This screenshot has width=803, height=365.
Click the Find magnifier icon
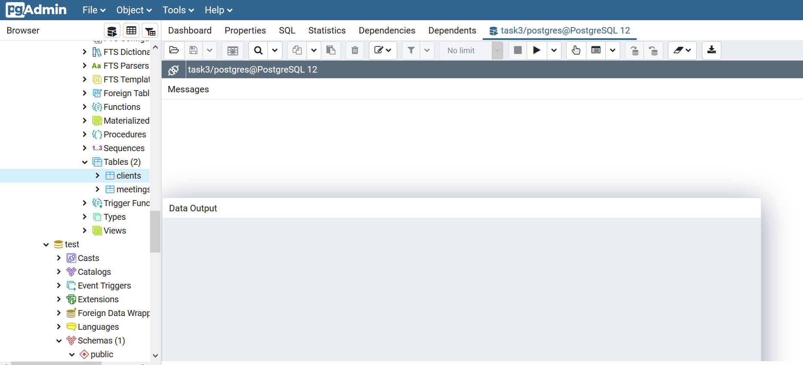coord(258,50)
